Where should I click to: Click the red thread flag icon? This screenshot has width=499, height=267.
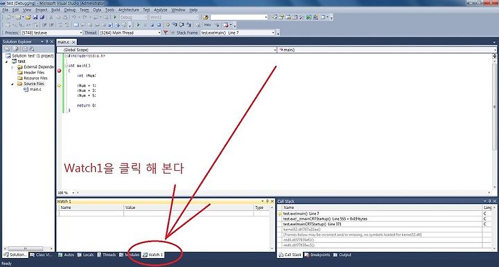[166, 33]
